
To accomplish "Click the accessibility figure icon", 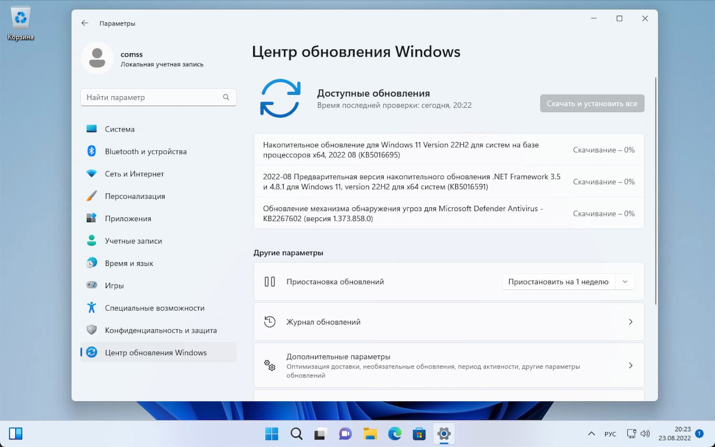I will (92, 307).
